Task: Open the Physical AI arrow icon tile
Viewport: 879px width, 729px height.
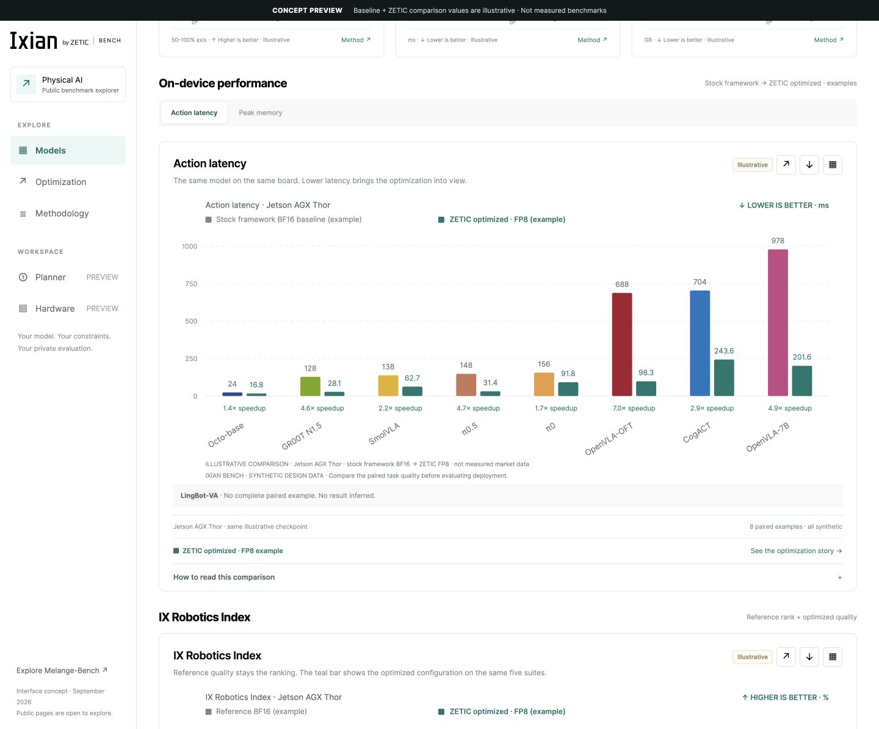Action: pyautogui.click(x=26, y=84)
